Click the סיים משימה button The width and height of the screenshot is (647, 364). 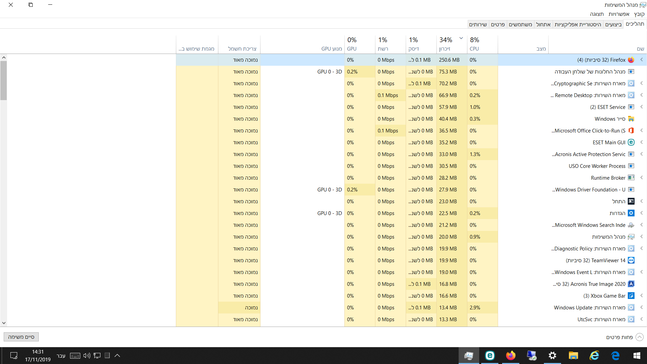pos(21,337)
